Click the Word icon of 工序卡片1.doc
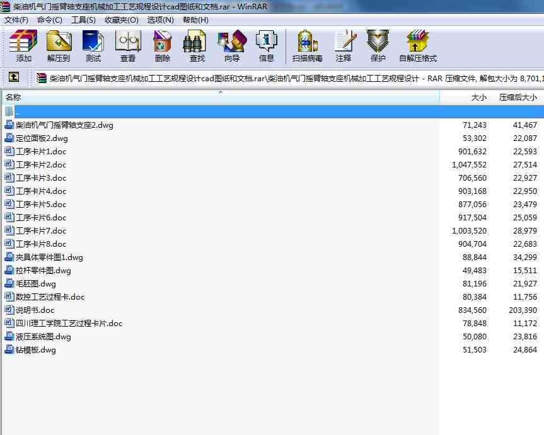The width and height of the screenshot is (544, 435). [9, 151]
